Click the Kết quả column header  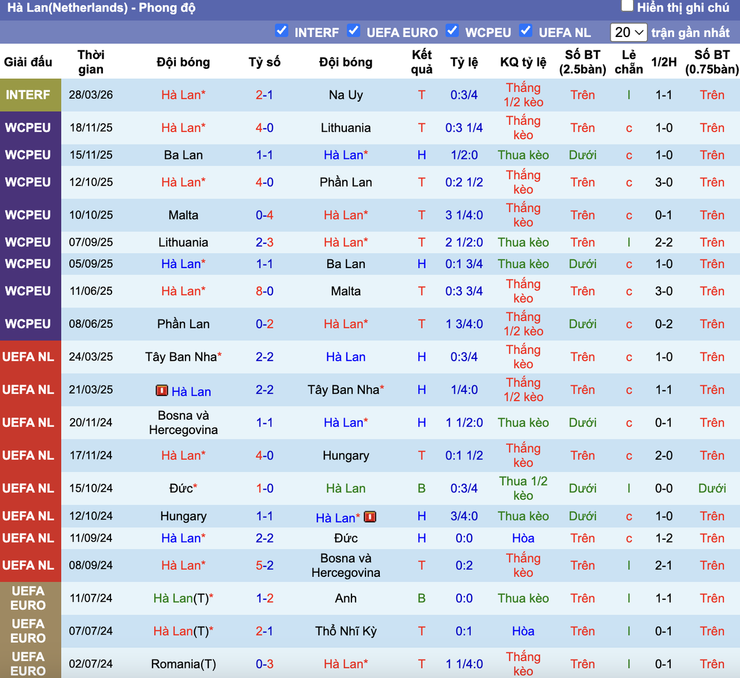tap(421, 62)
